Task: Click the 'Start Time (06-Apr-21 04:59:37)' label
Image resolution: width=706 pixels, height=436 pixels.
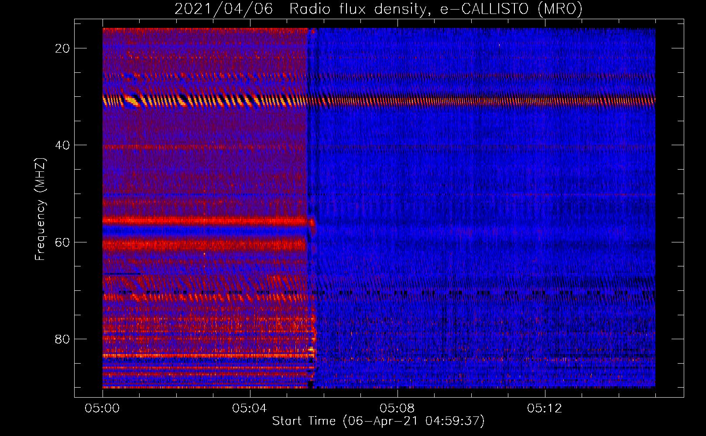Action: tap(378, 421)
